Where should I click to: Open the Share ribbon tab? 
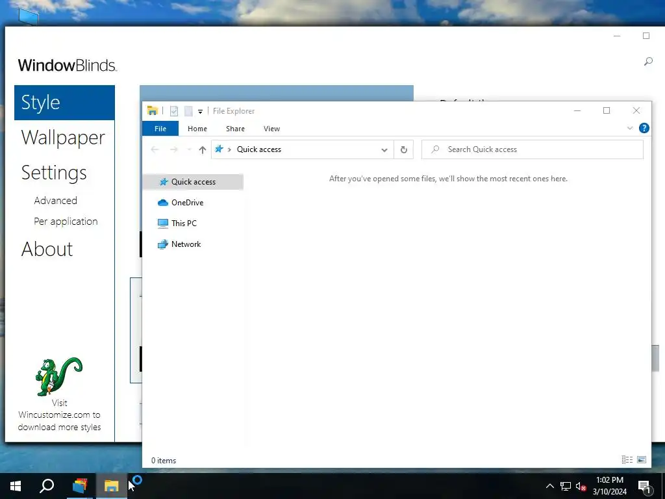pos(235,129)
